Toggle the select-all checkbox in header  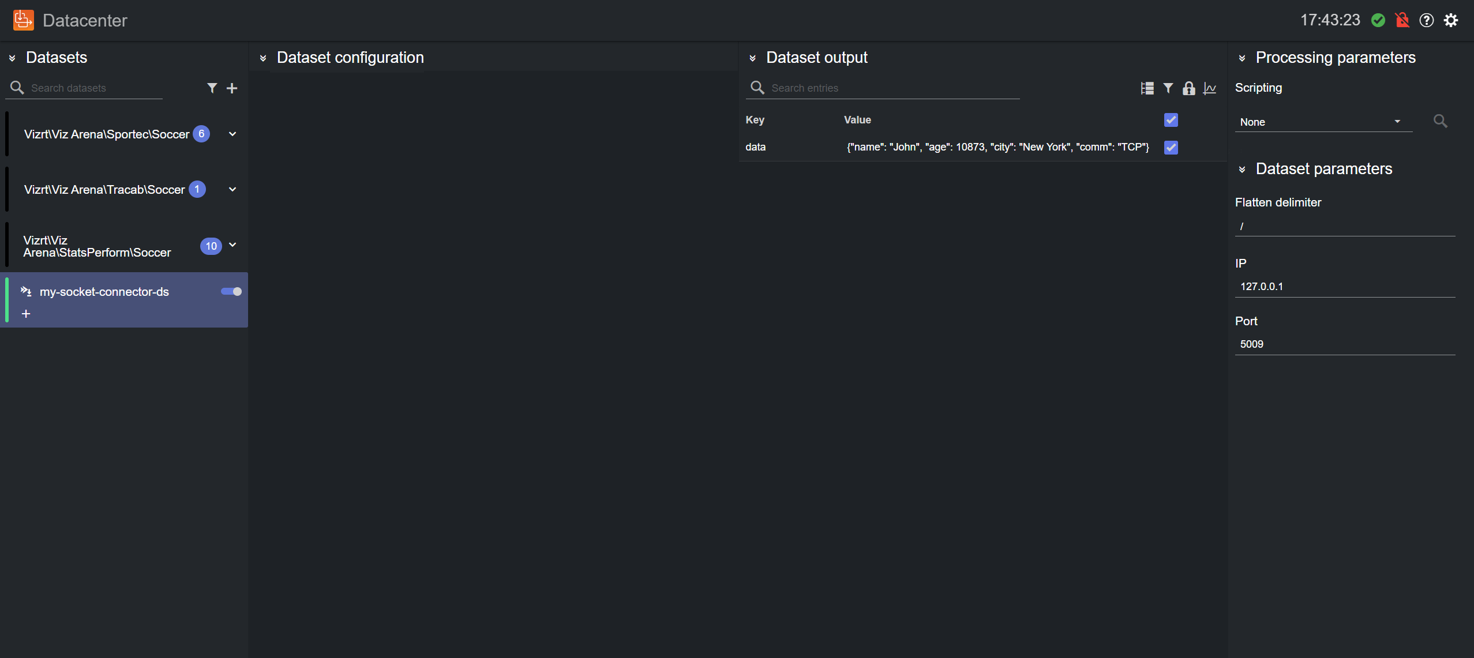1171,120
